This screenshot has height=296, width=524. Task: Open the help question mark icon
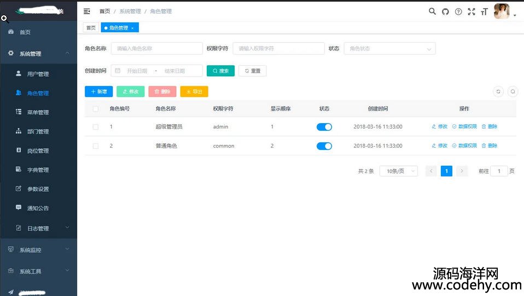[458, 11]
